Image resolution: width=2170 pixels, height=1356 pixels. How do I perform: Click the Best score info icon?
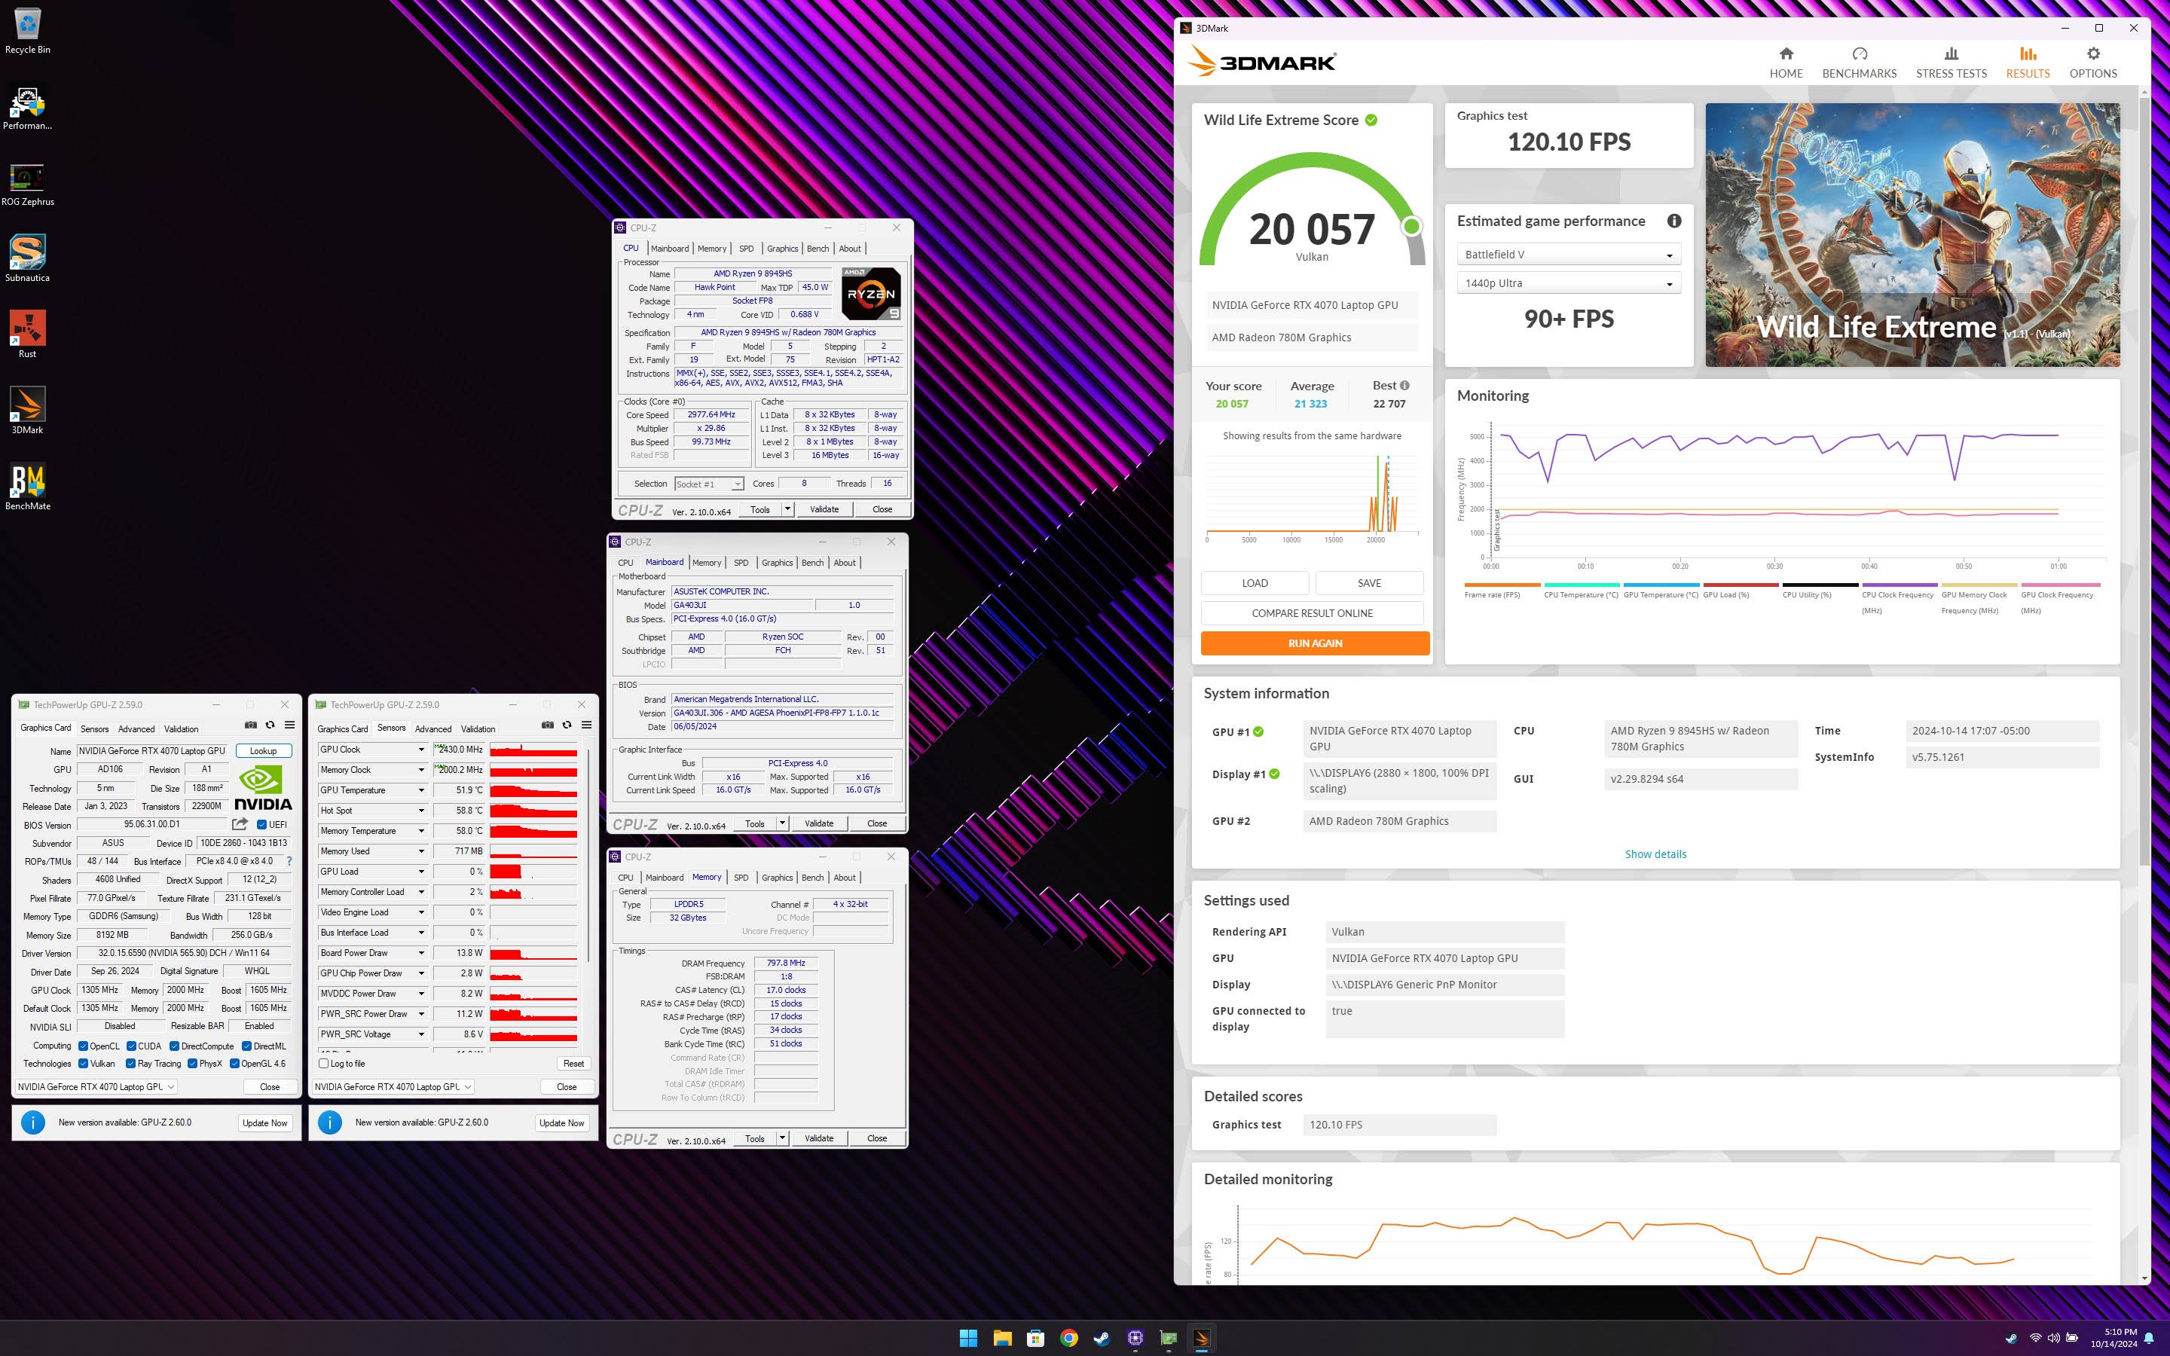point(1404,386)
